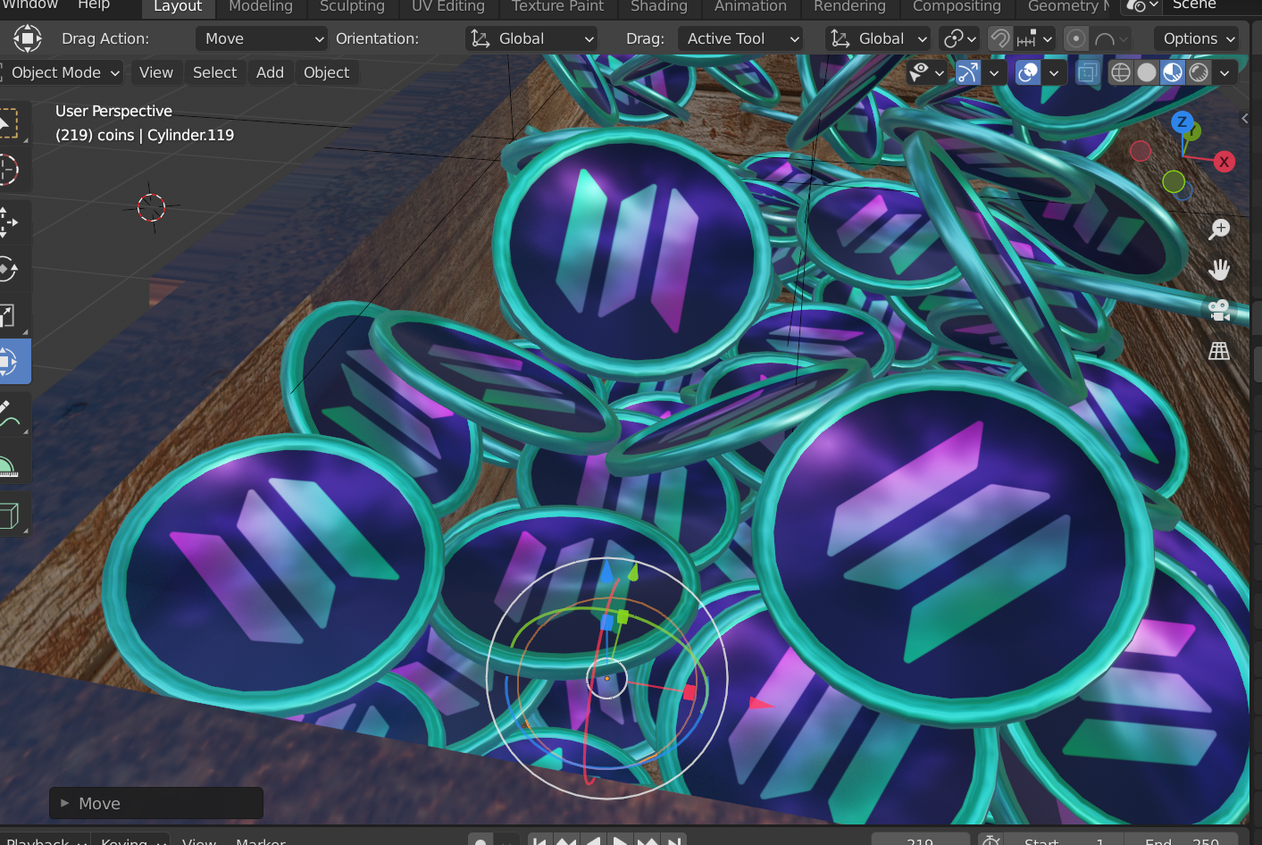Switch to Rendered viewport shading

click(1199, 72)
